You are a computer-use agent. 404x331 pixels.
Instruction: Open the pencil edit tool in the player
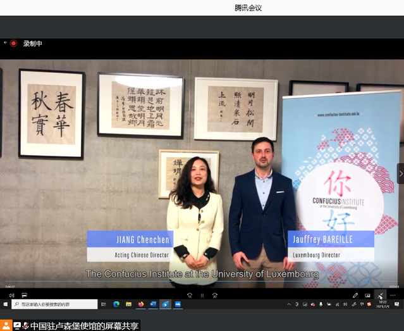coord(355,295)
